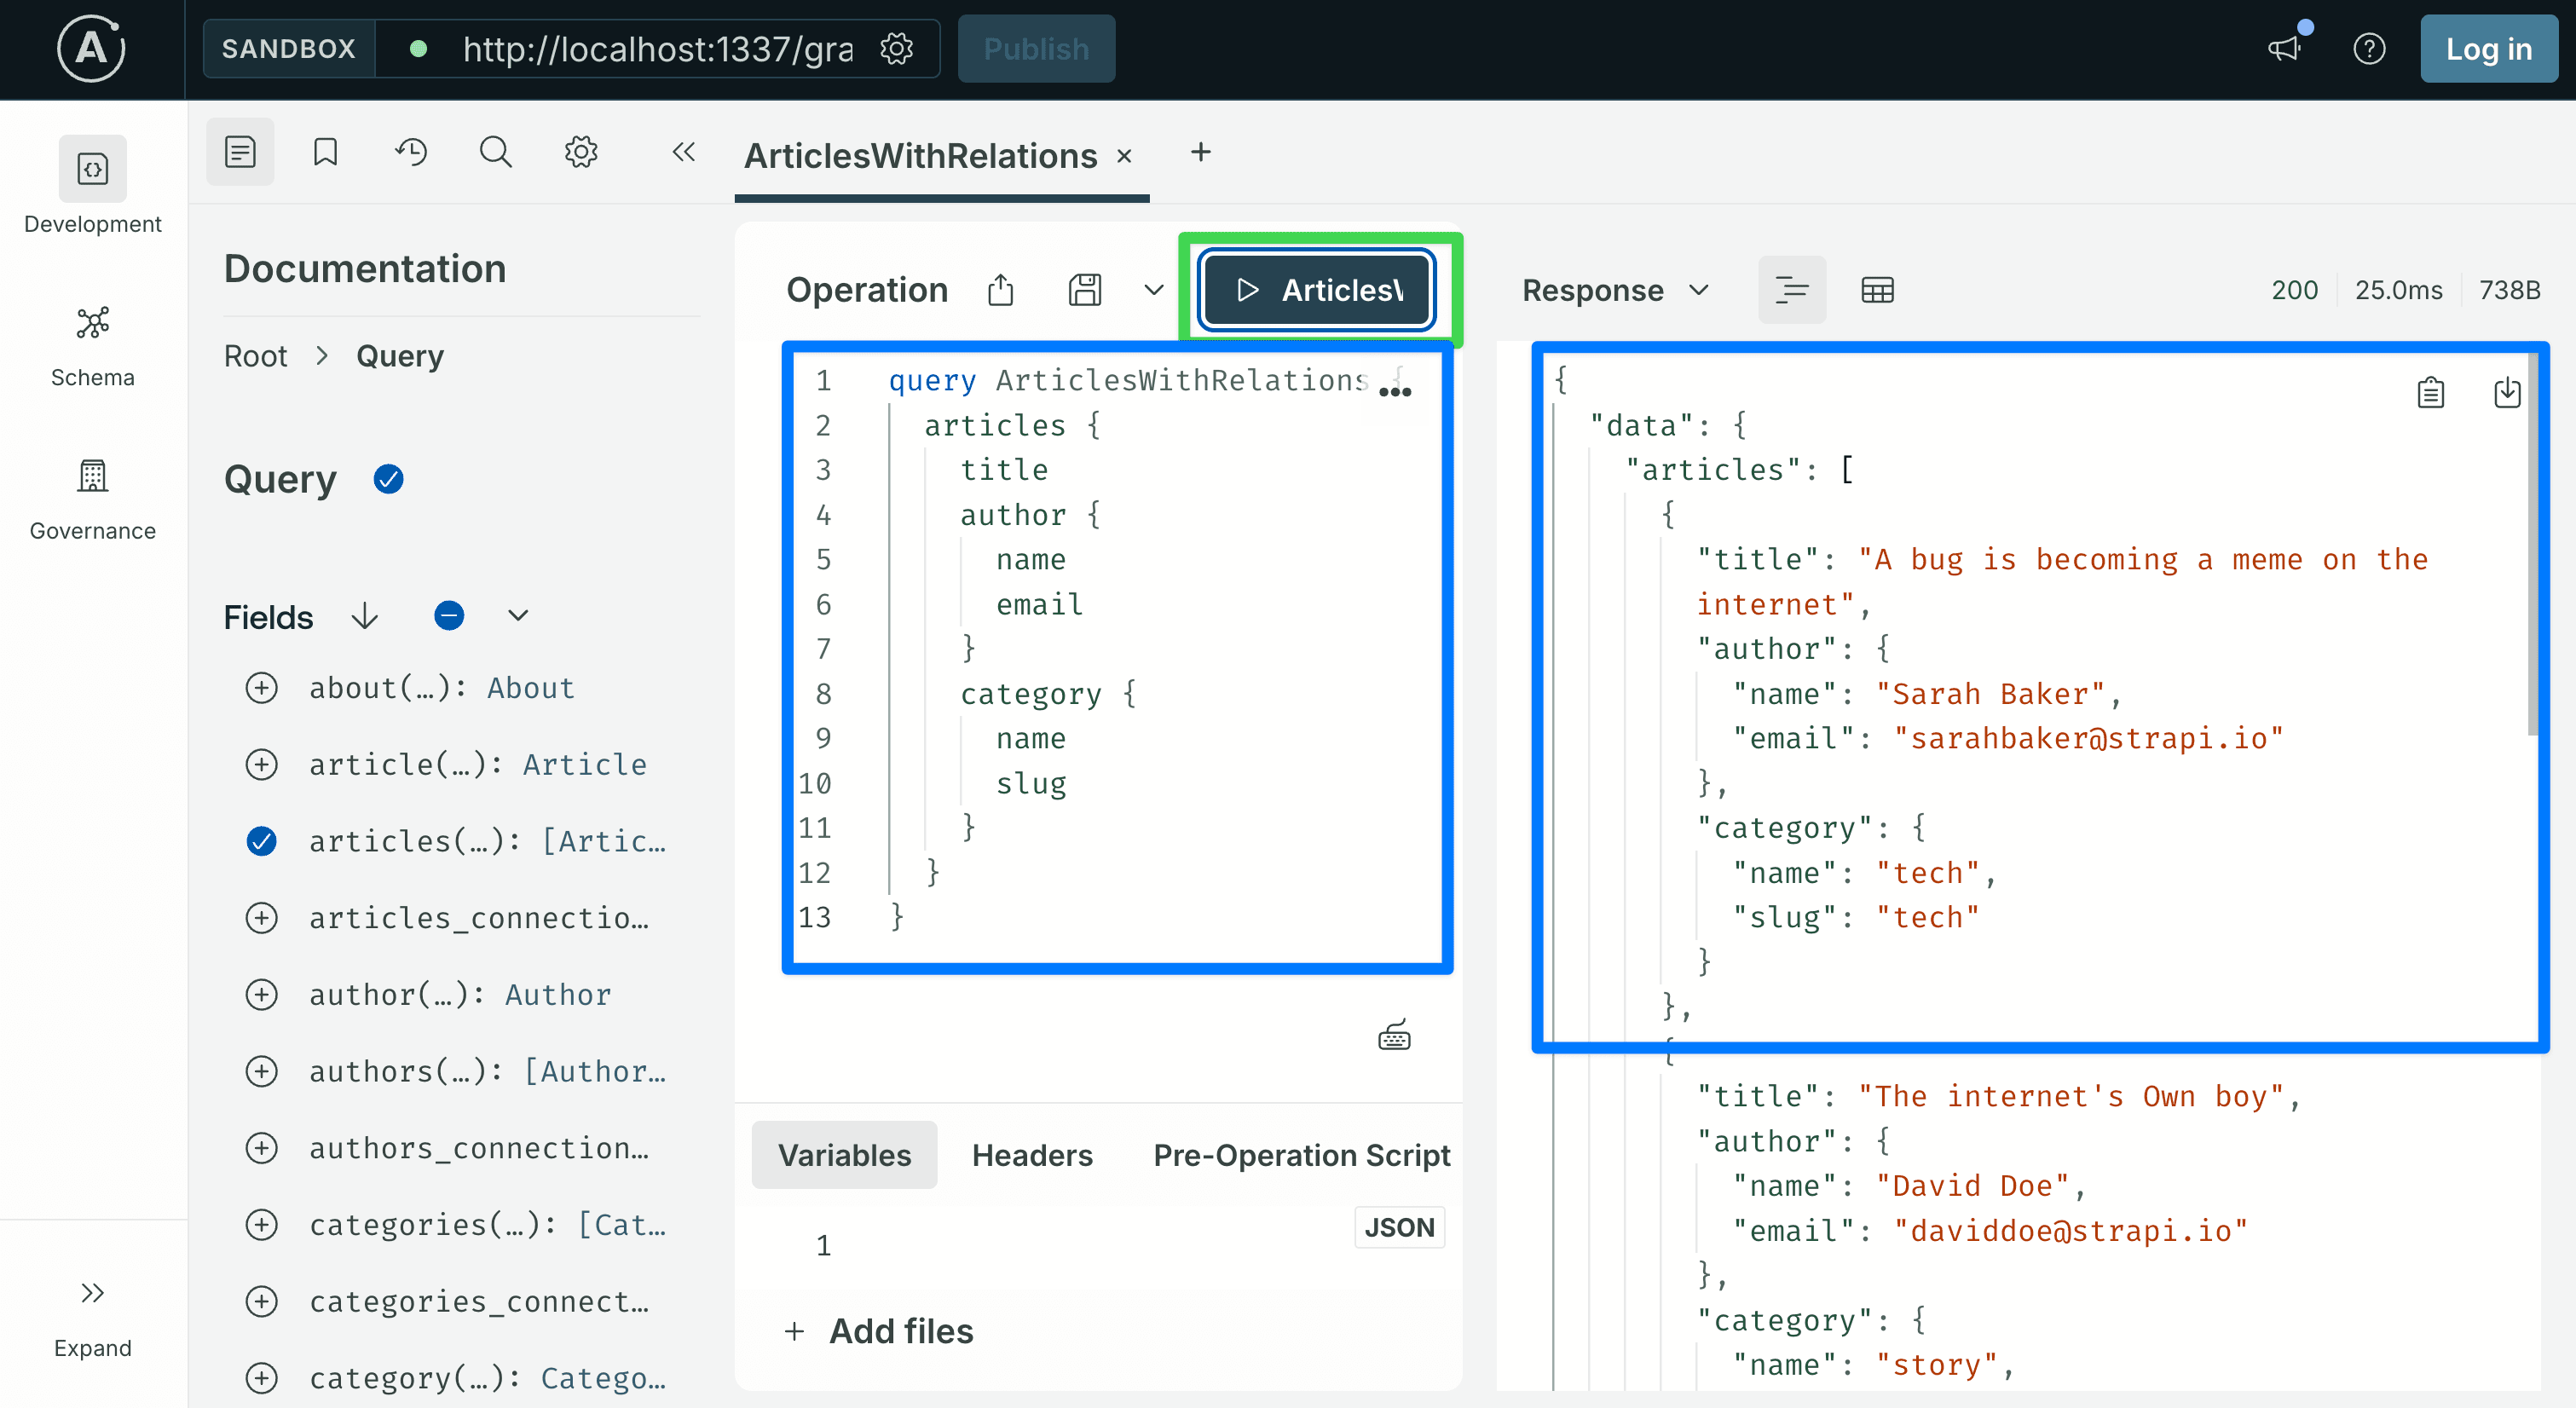The image size is (2576, 1408).
Task: Run the ArticlesWithRelations operation
Action: point(1318,290)
